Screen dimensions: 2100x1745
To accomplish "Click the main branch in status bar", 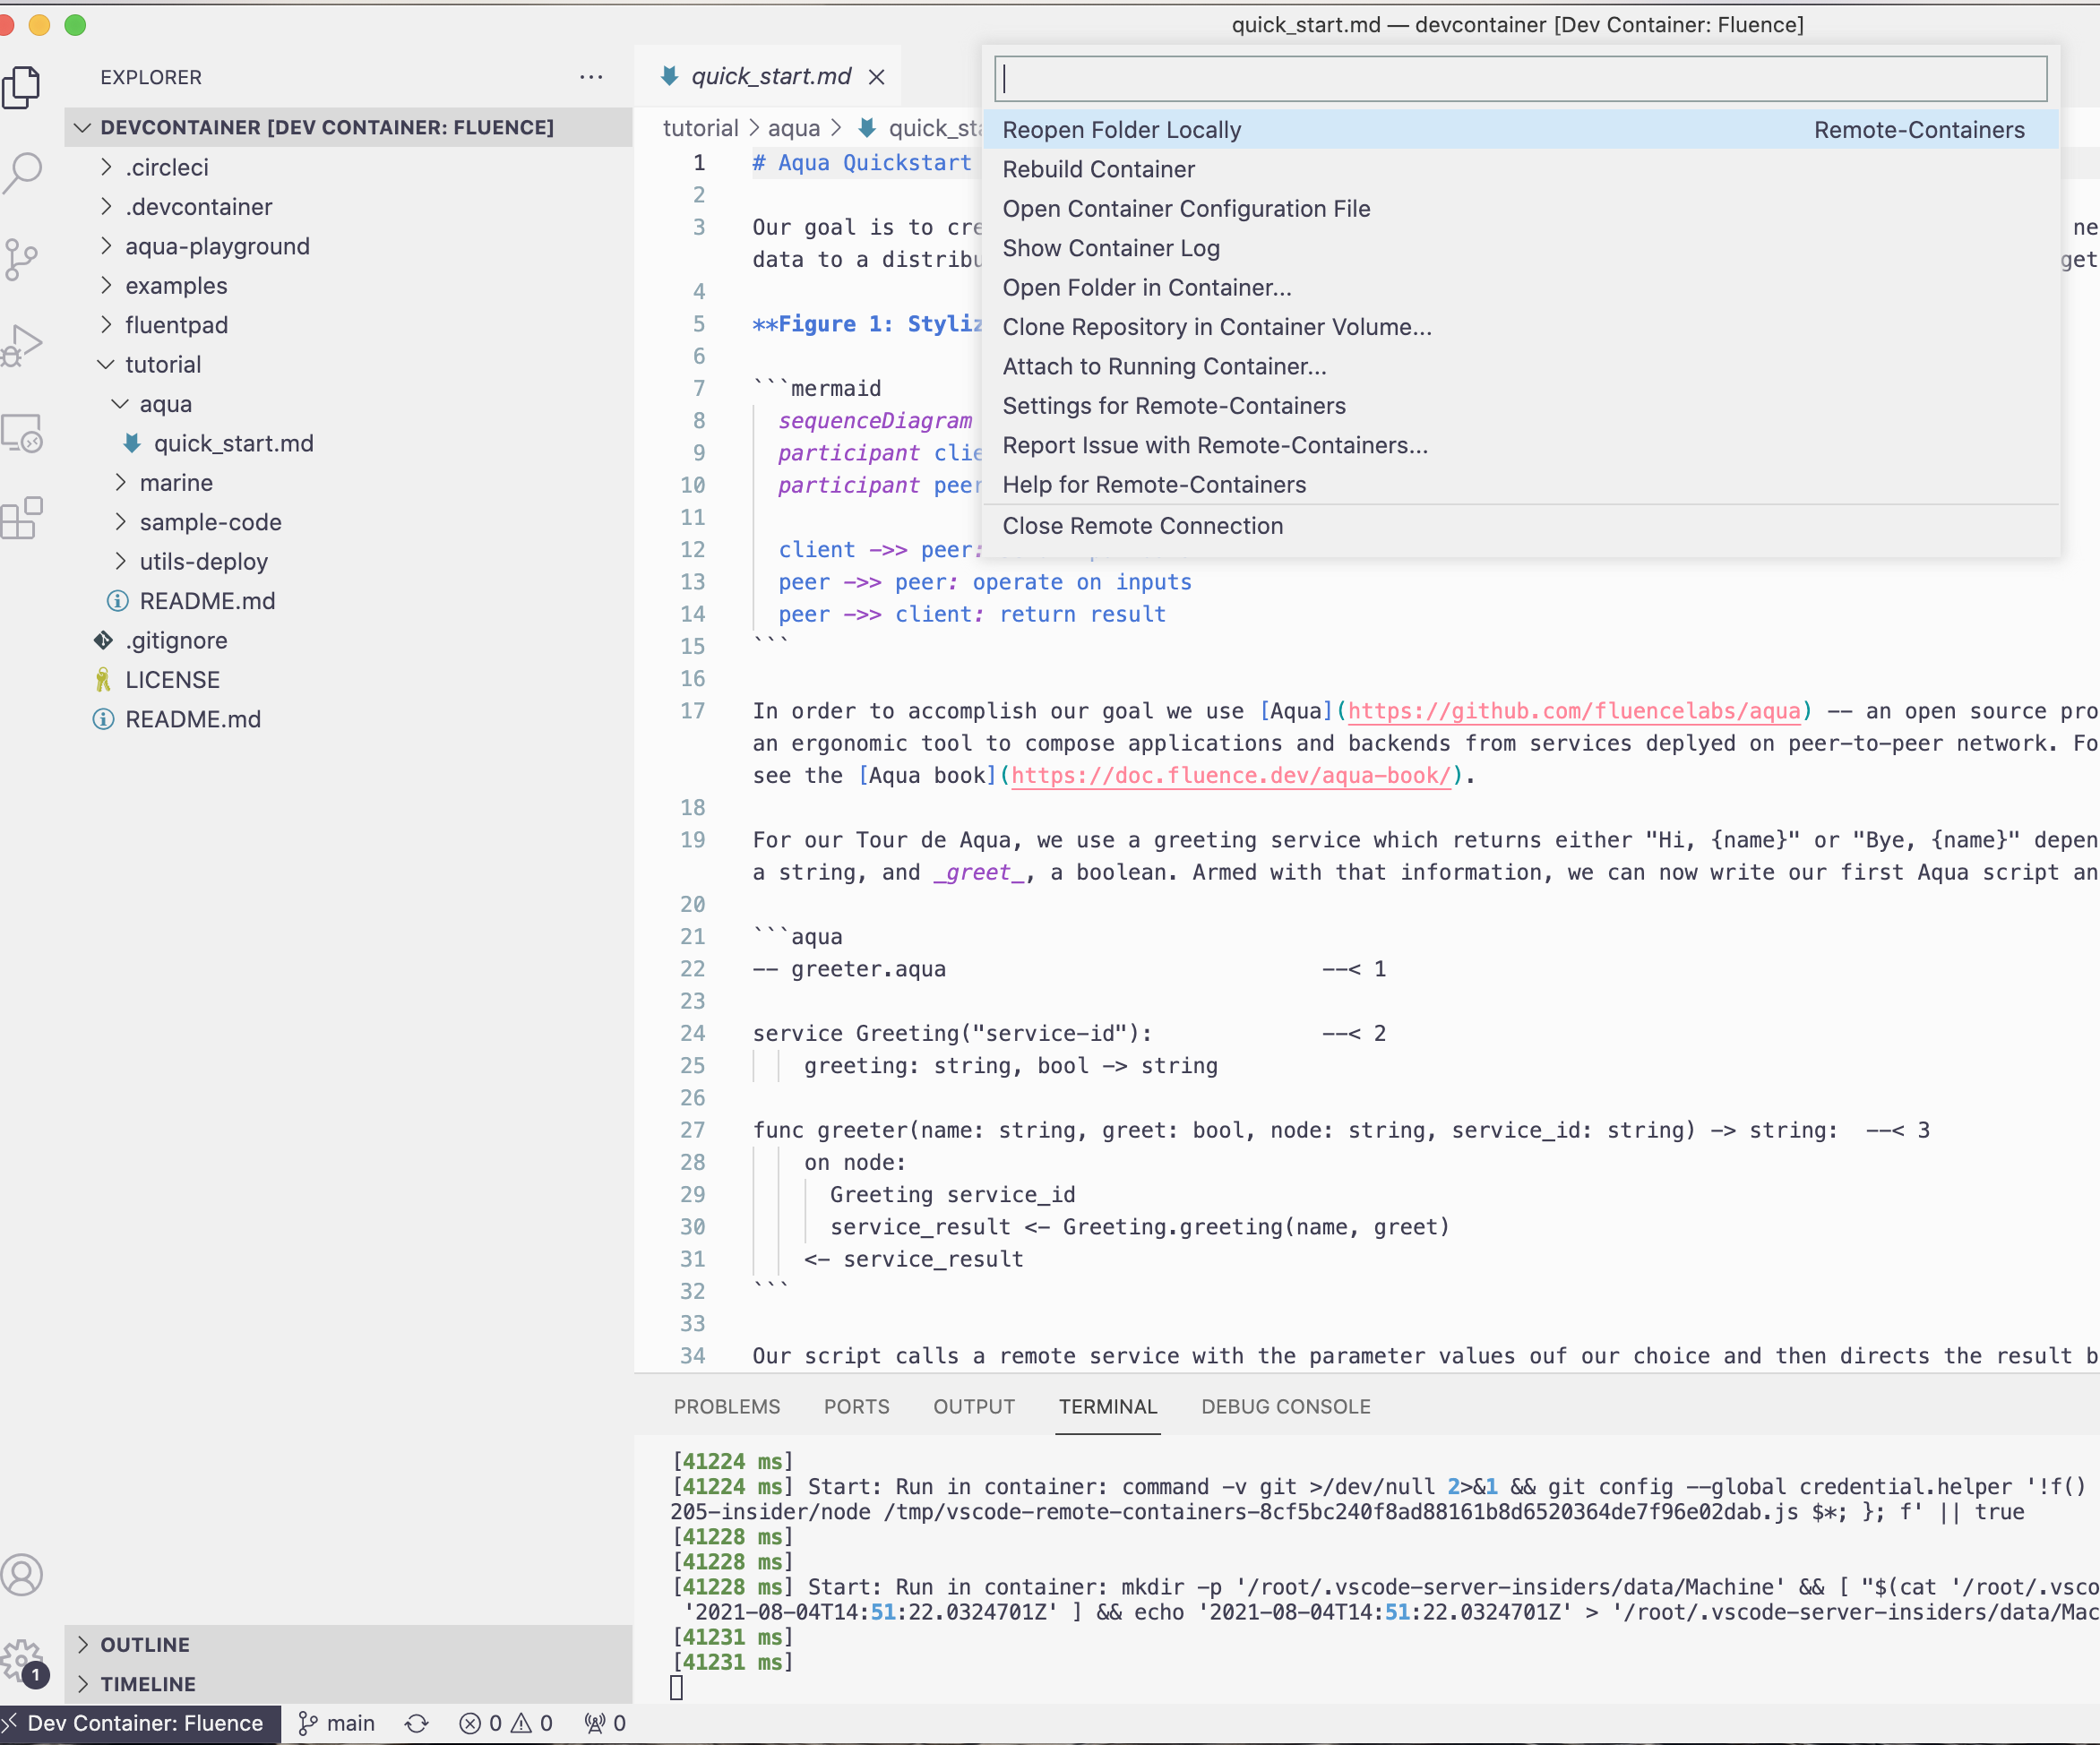I will 337,1723.
